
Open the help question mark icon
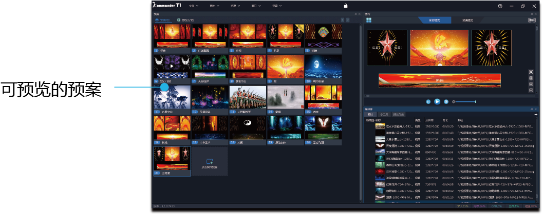tap(500, 6)
